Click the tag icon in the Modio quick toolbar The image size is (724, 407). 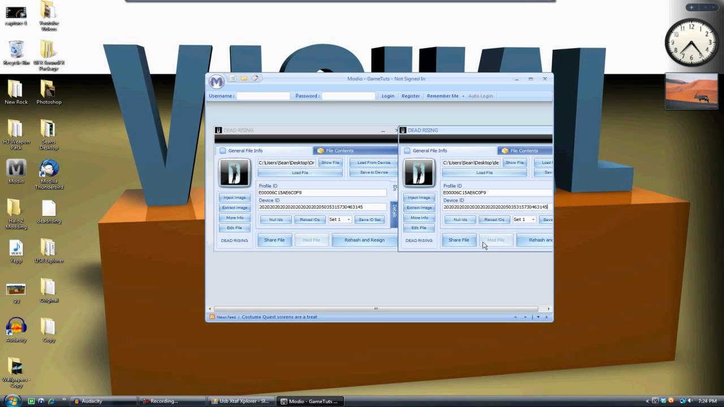[x=255, y=79]
